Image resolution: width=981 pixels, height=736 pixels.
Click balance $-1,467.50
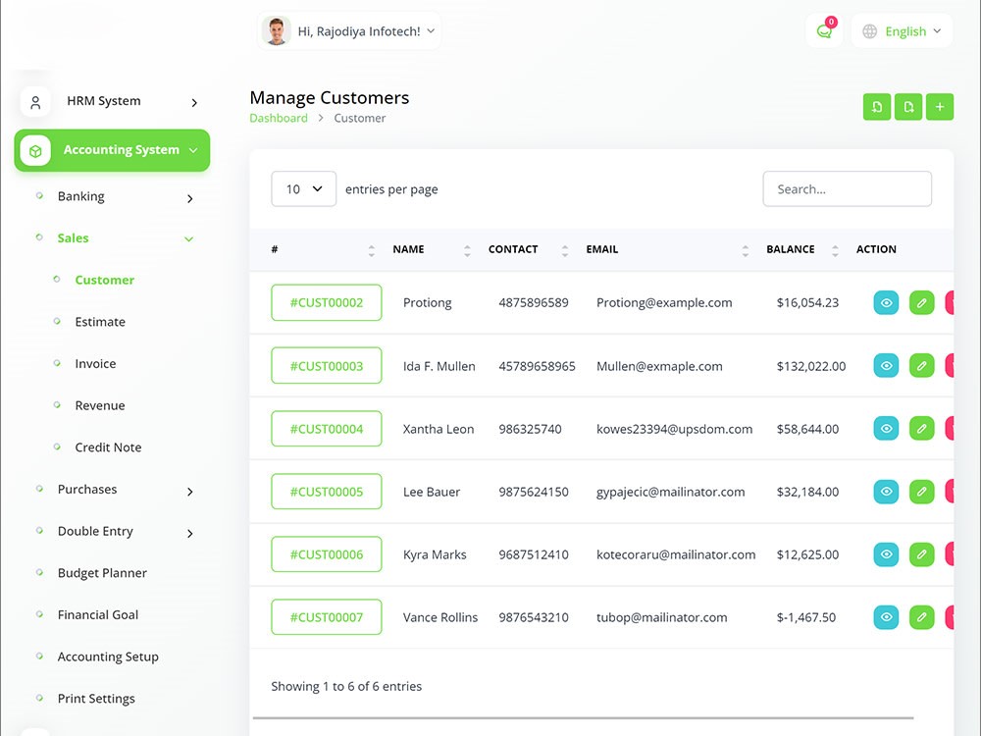(x=806, y=617)
